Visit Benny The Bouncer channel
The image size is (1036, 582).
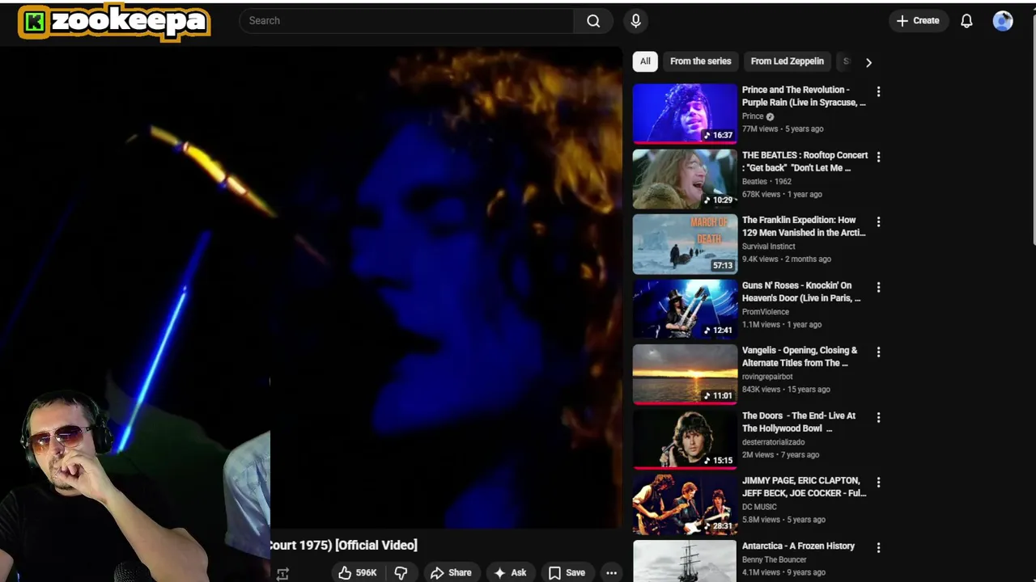tap(774, 559)
